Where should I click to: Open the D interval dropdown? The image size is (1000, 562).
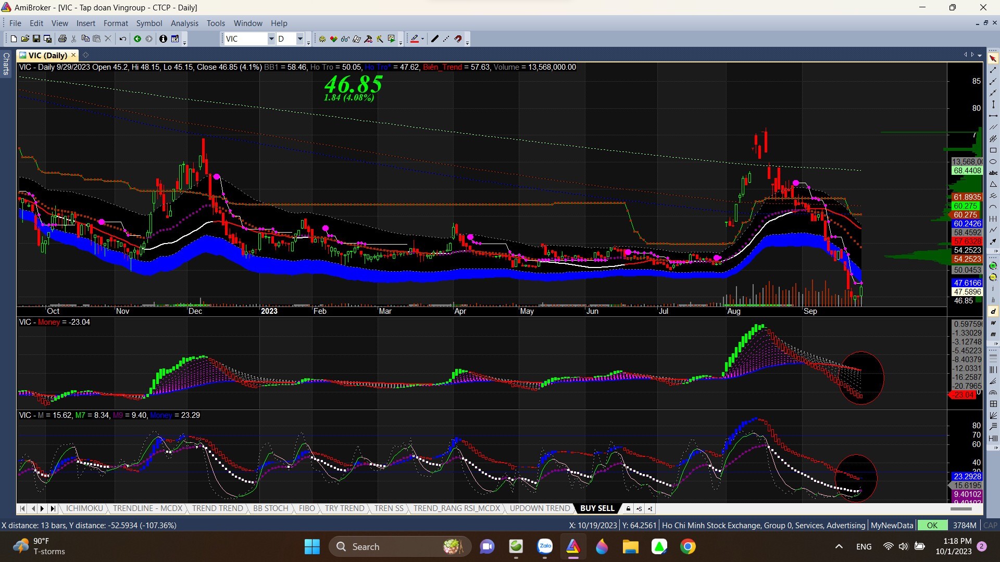(299, 39)
